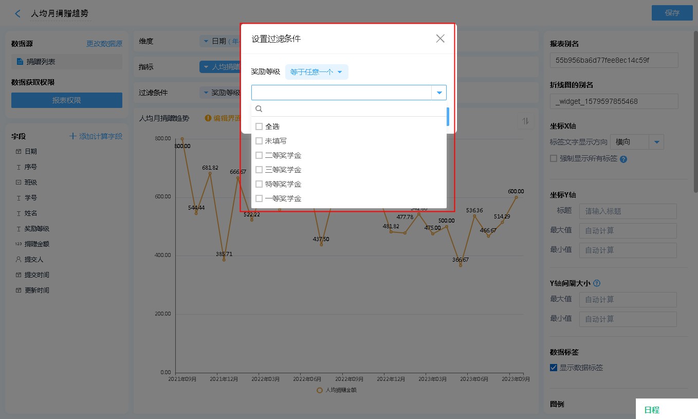Click the search icon in dropdown list
Viewport: 698px width, 419px height.
(259, 109)
